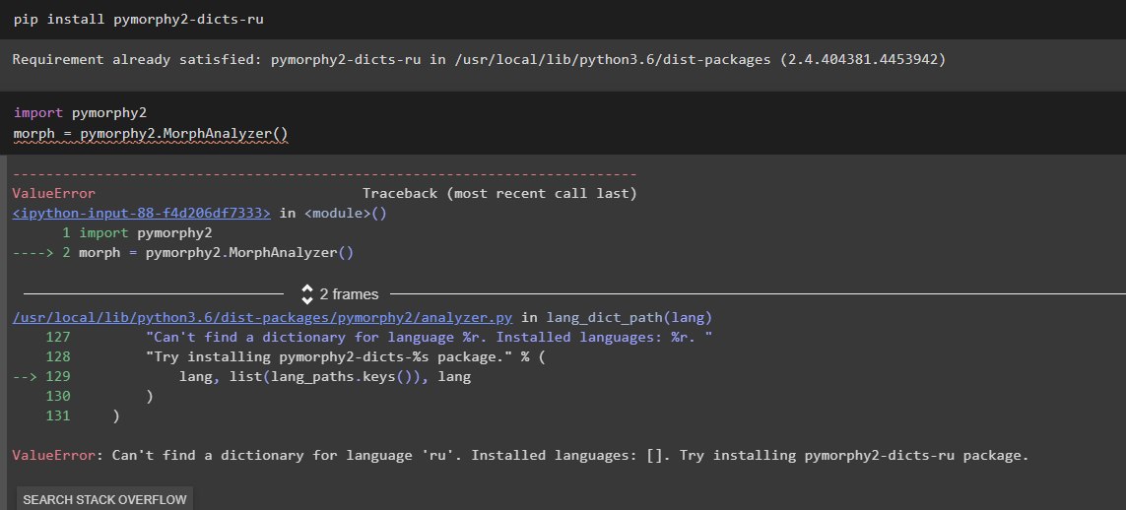Click the Traceback (most recent call last) text
The image size is (1126, 510).
pos(499,194)
